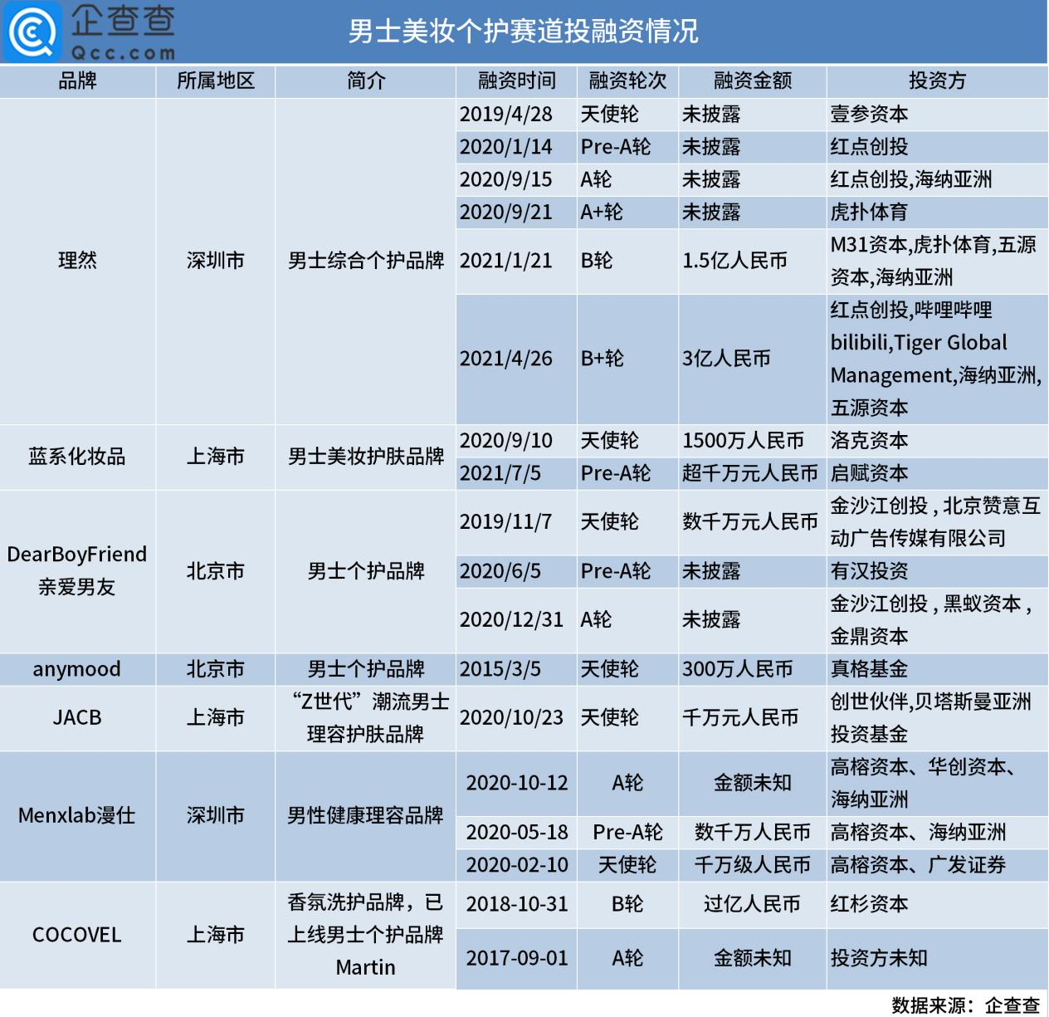The image size is (1049, 1017).
Task: Click the 企查查 Qcc.com brand text
Action: coord(123,32)
